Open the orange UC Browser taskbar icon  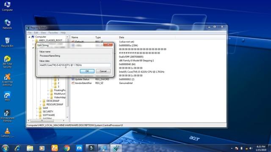click(55, 148)
